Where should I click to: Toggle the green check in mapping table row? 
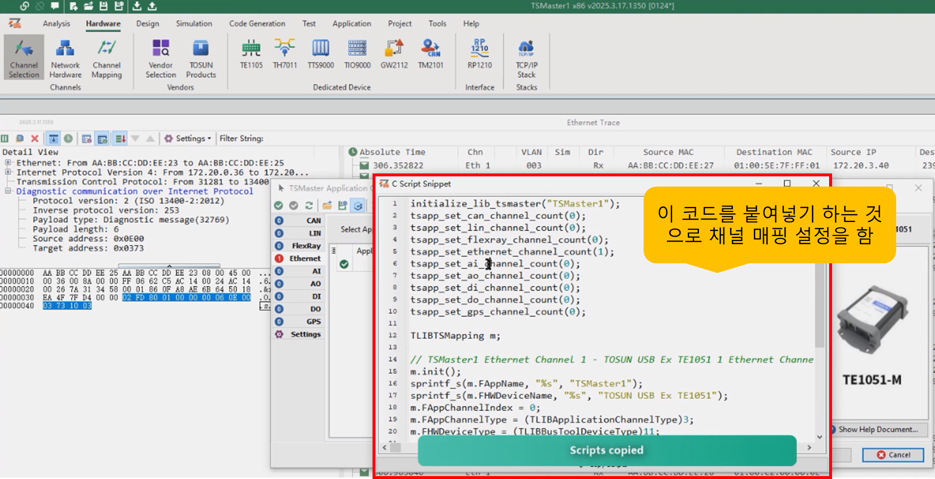(344, 264)
